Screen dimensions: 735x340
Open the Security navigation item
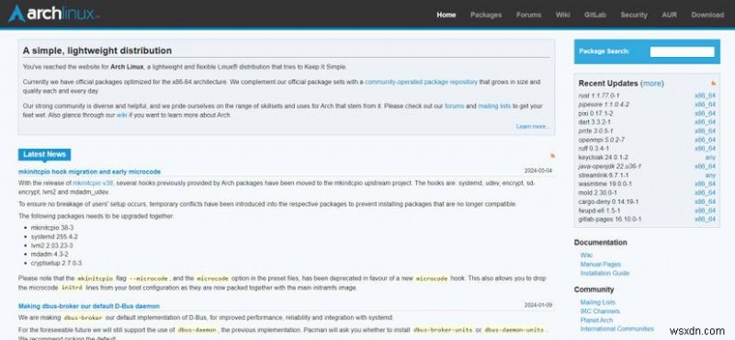click(634, 15)
